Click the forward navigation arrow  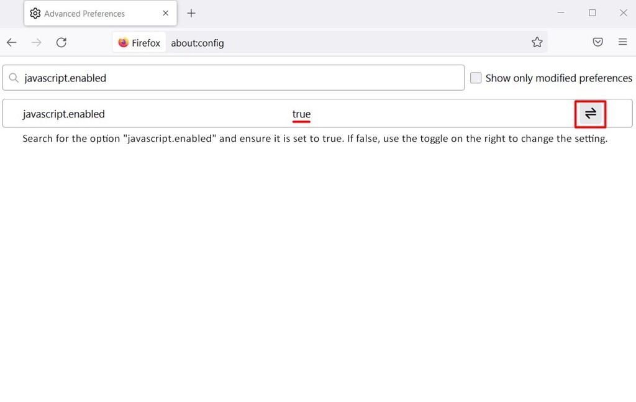[37, 42]
